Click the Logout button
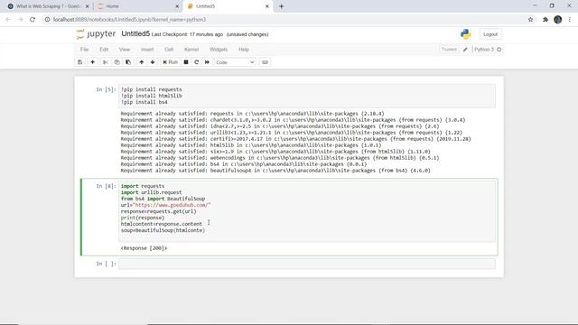This screenshot has width=578, height=325. [490, 34]
